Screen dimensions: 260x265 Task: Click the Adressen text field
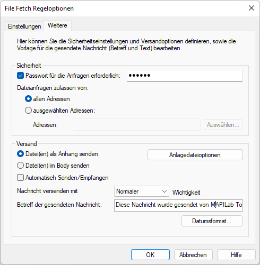click(137, 125)
